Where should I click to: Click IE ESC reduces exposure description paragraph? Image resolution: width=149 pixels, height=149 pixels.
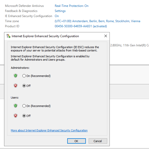point(55,49)
